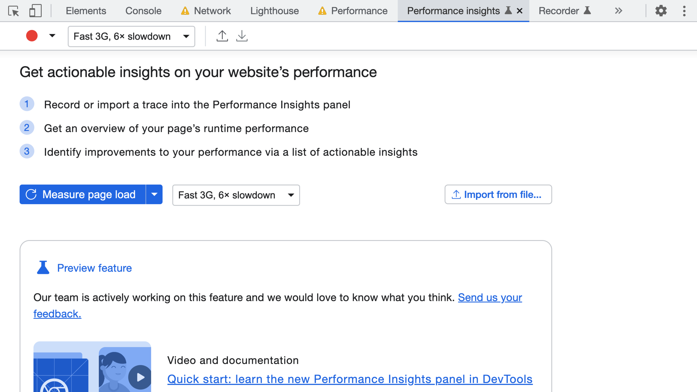Expand the record options arrow beside the record button
The width and height of the screenshot is (697, 392).
pyautogui.click(x=52, y=36)
